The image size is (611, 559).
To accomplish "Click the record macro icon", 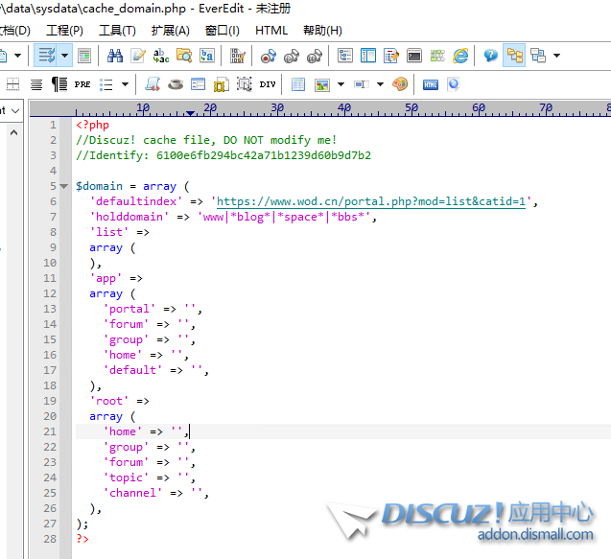I will [269, 56].
